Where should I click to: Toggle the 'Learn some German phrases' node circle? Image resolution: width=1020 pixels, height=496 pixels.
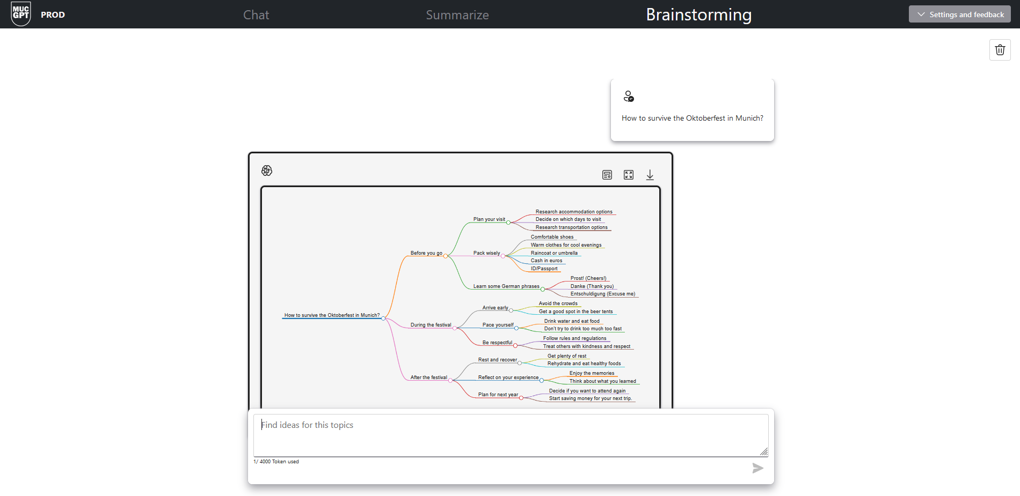tap(543, 290)
